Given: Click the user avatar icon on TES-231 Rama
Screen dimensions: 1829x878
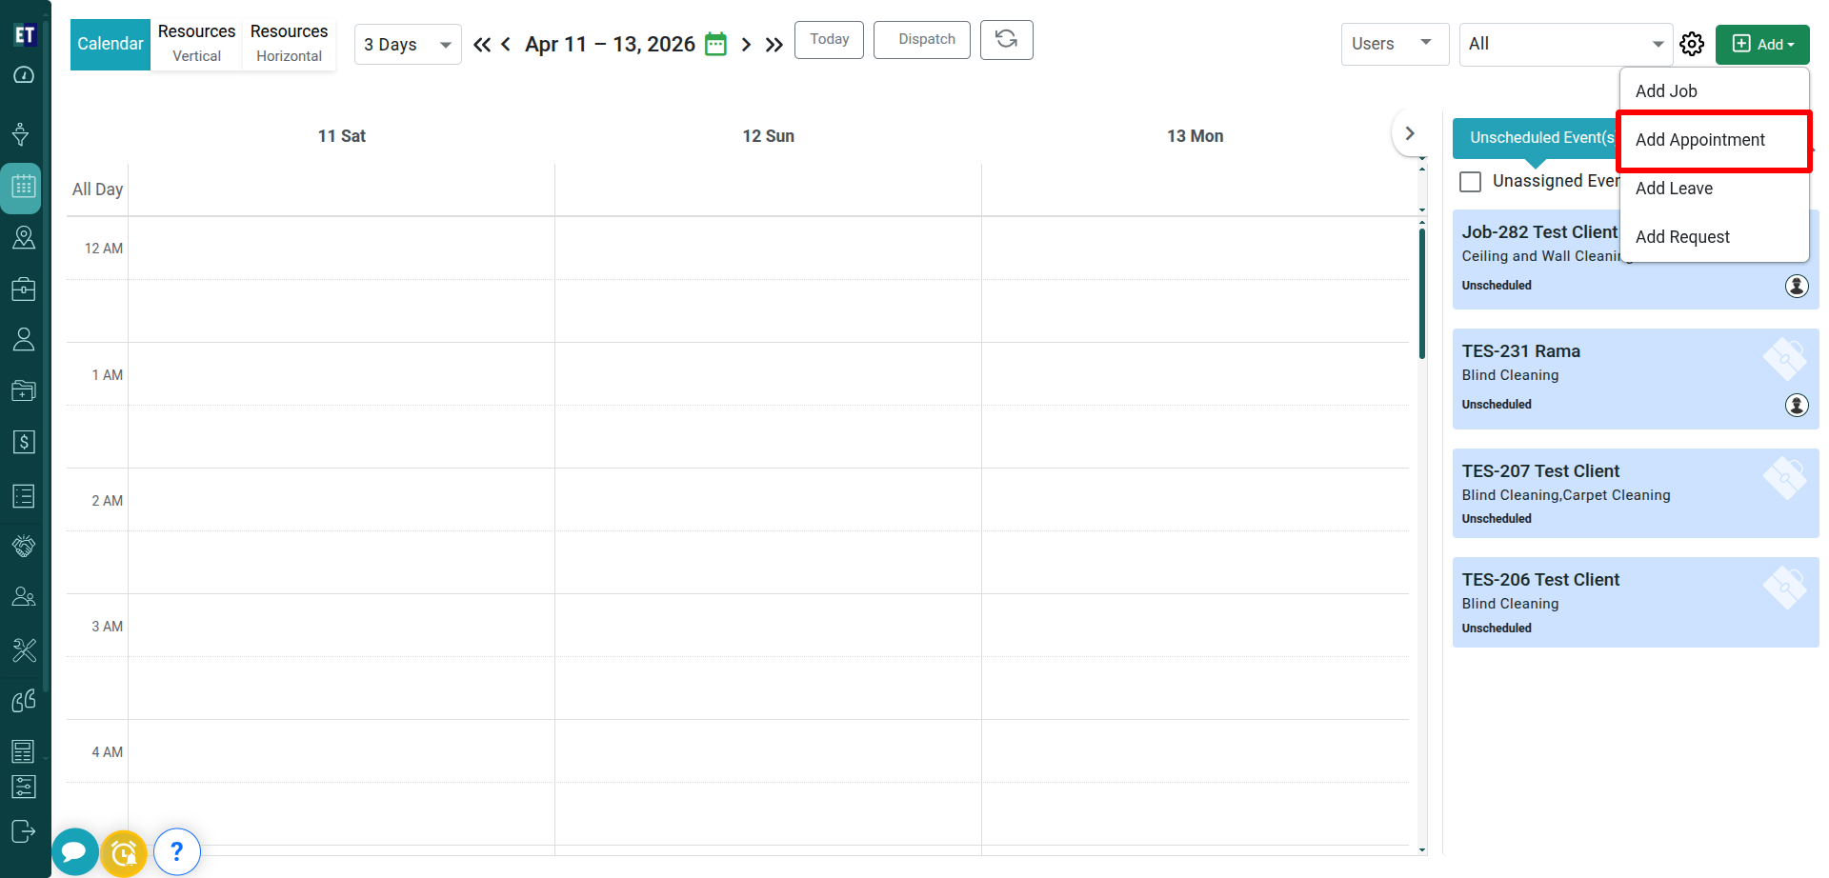Looking at the screenshot, I should (1796, 405).
